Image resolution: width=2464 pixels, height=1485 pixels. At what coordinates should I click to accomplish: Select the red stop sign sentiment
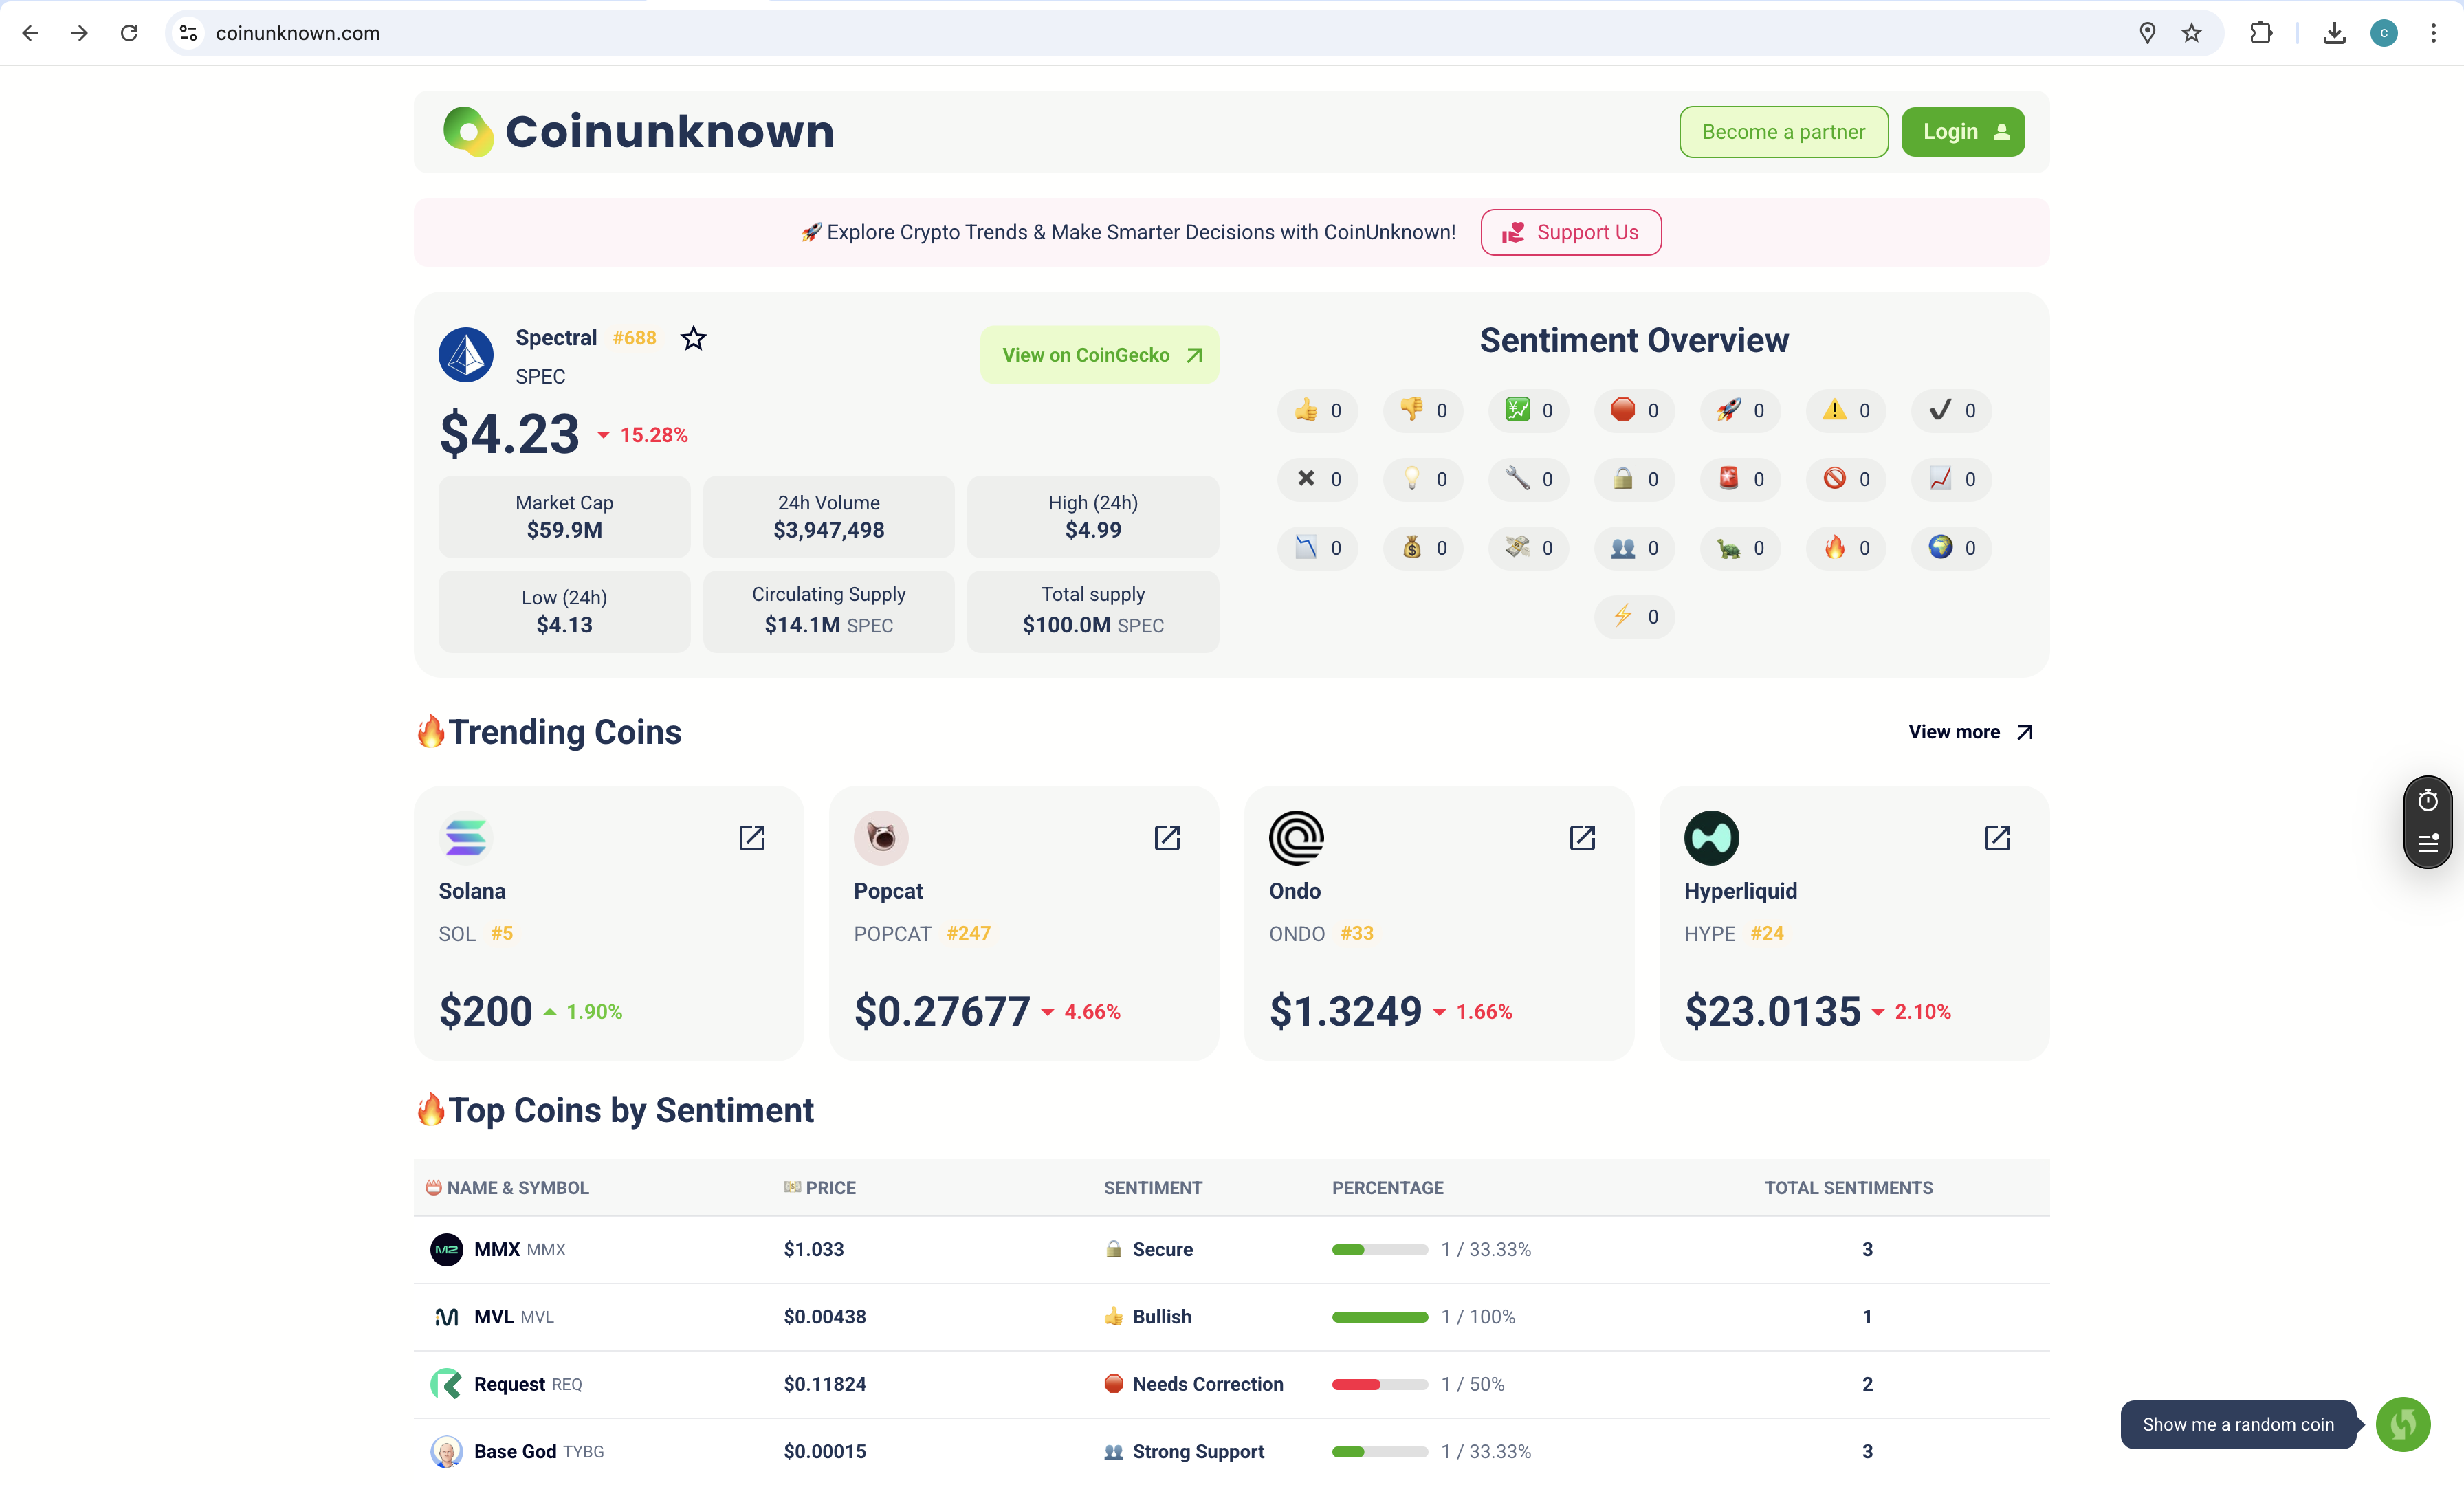pyautogui.click(x=1634, y=411)
